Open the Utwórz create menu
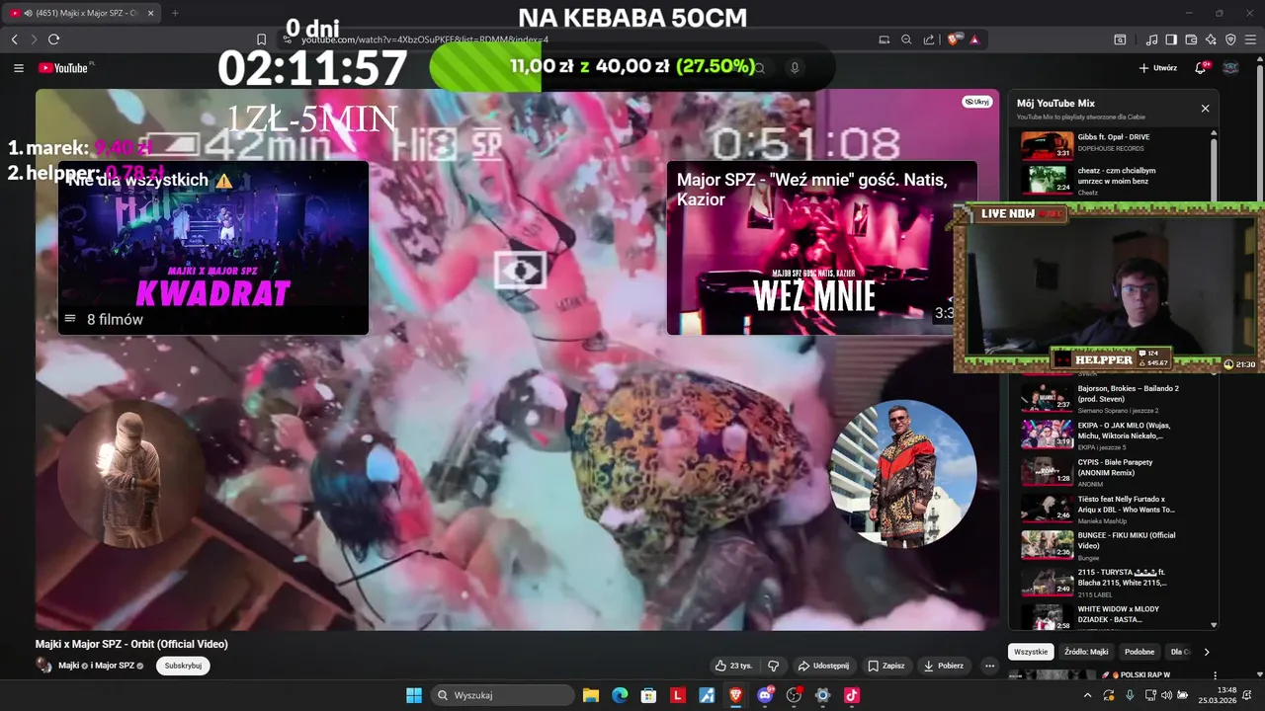The image size is (1265, 711). tap(1158, 68)
